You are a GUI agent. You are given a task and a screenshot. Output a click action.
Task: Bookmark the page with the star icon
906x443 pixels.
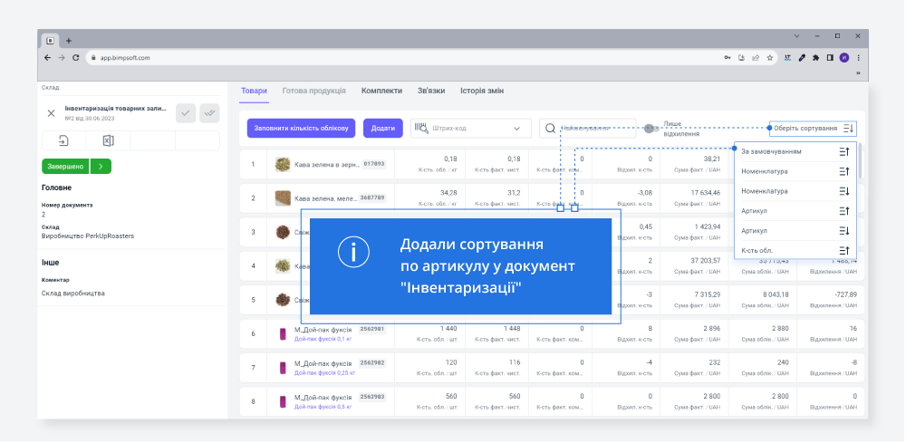[x=769, y=57]
